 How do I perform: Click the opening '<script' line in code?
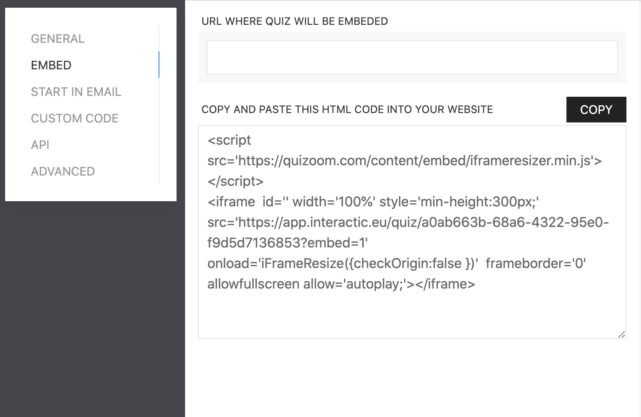point(229,140)
